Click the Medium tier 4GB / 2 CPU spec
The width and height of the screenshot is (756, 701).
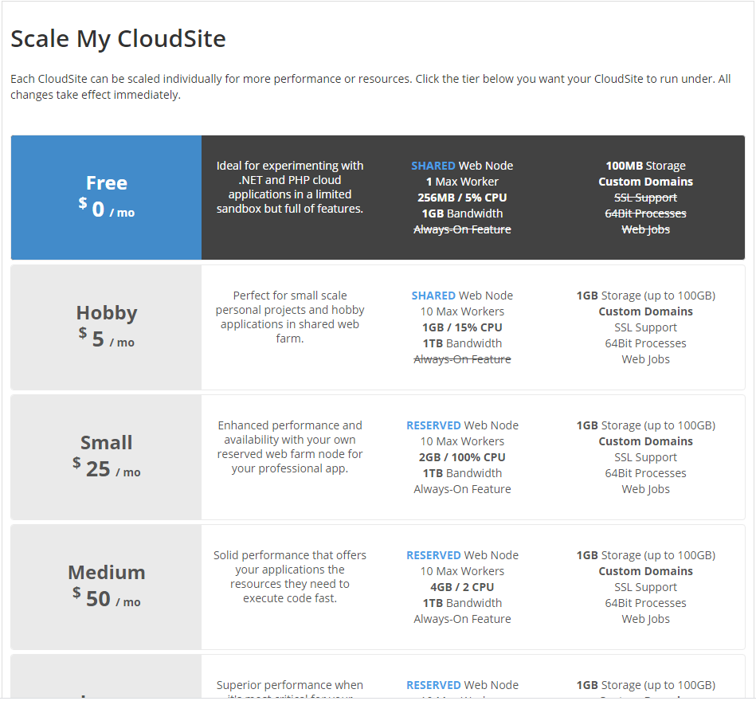tap(462, 587)
